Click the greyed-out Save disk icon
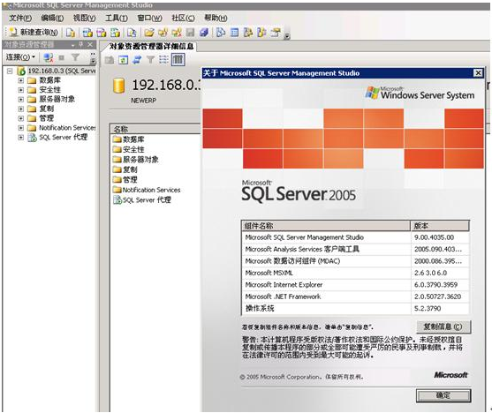The image size is (492, 413). pos(190,32)
